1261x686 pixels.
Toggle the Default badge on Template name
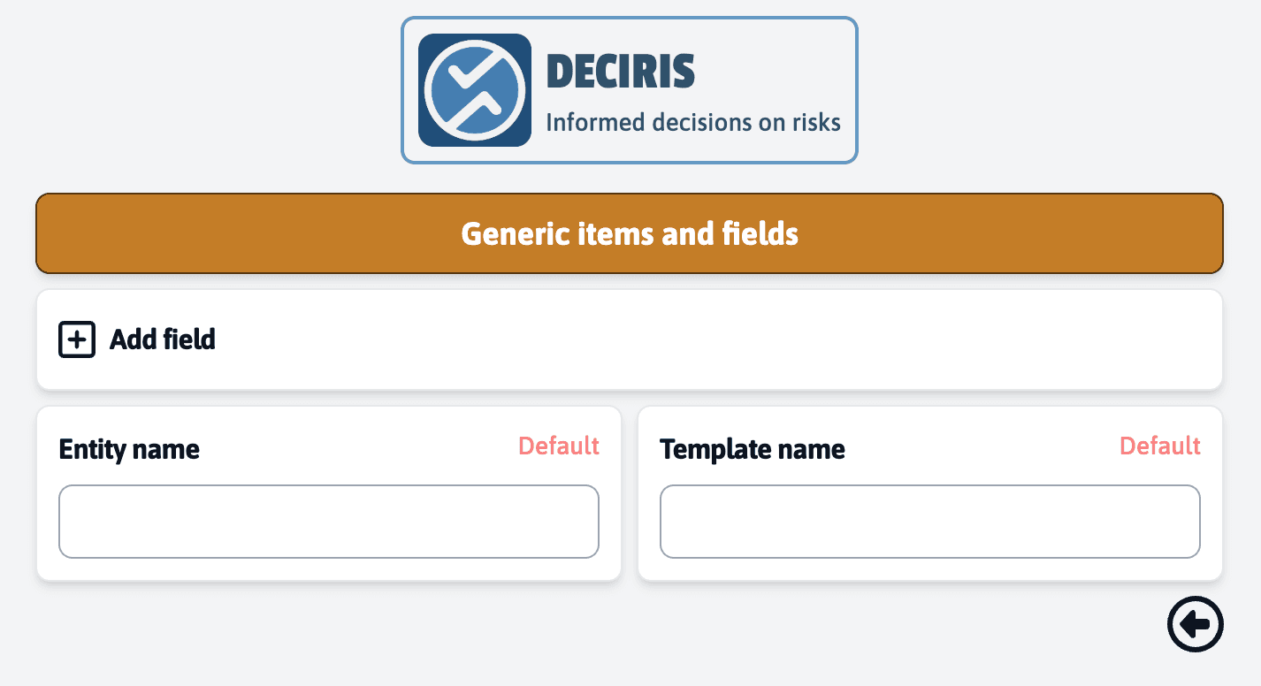tap(1159, 446)
